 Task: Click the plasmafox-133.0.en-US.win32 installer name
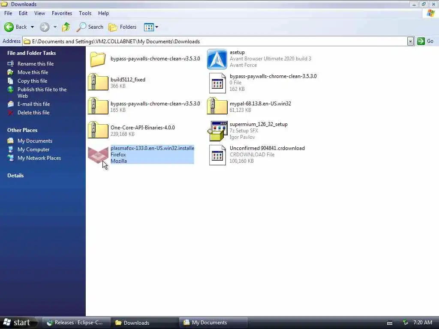pos(152,148)
